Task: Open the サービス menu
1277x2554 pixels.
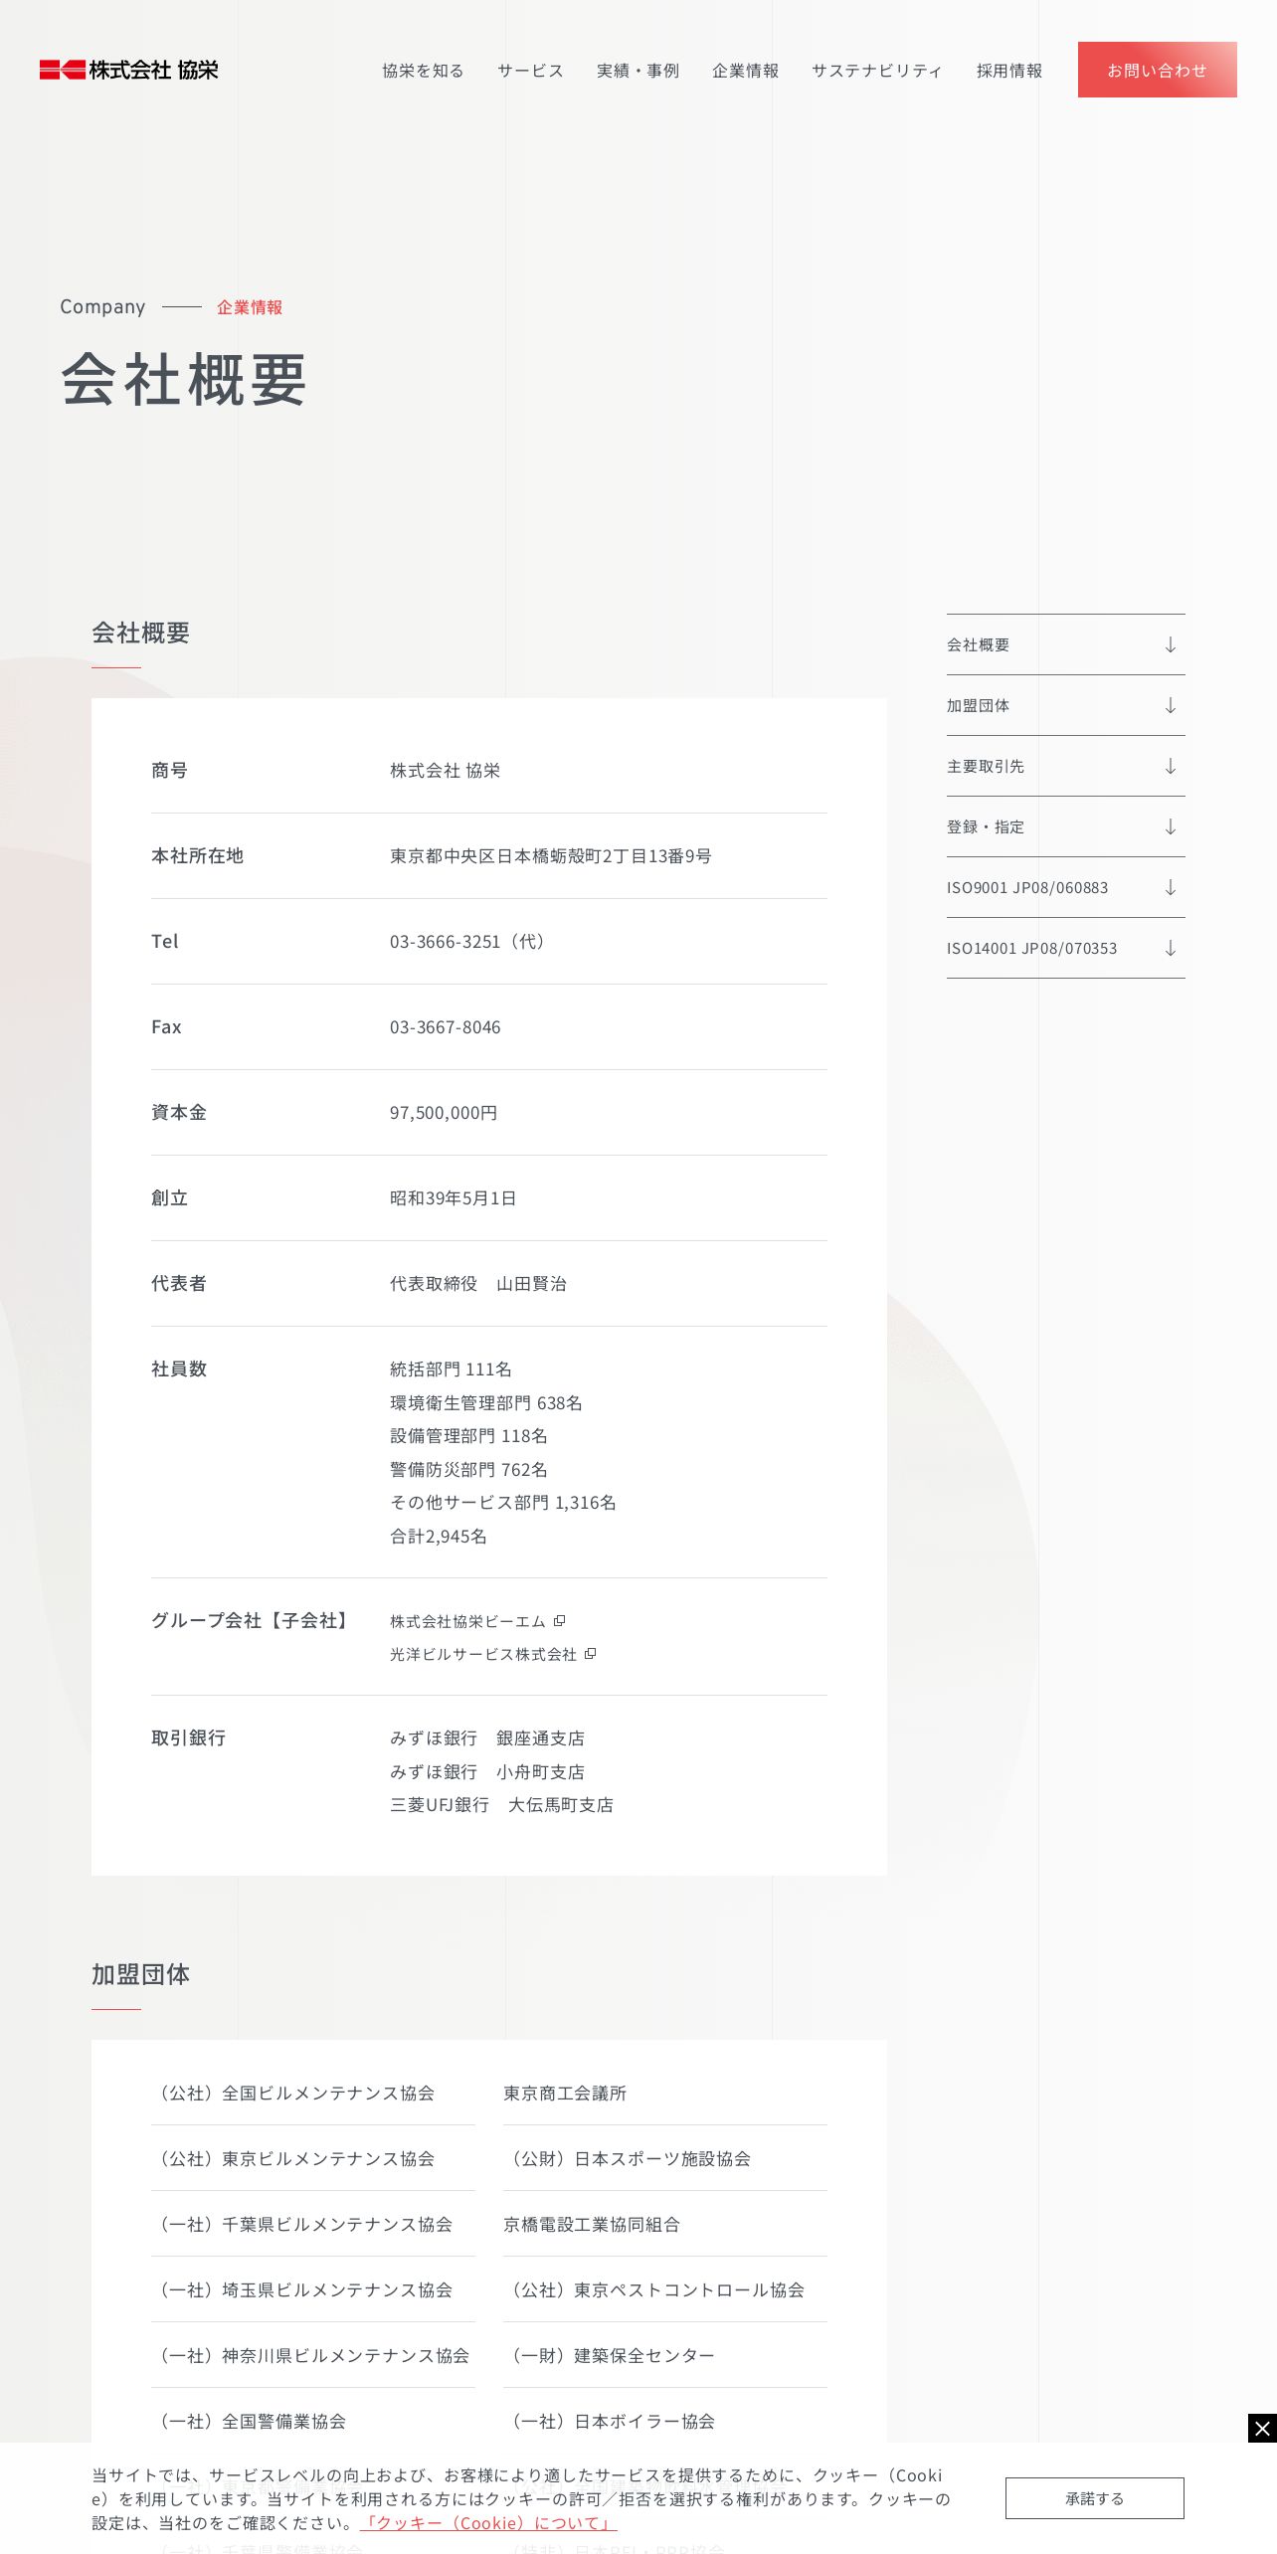Action: [530, 71]
